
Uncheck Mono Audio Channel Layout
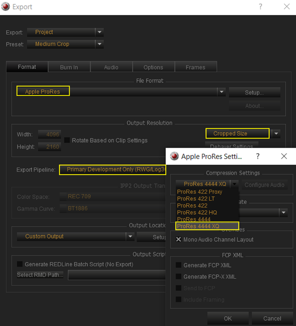[178, 239]
